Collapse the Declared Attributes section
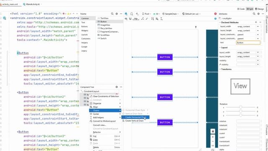 (x=220, y=22)
